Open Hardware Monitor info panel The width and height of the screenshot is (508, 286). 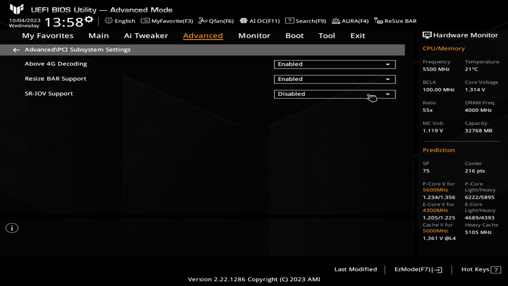coord(461,35)
